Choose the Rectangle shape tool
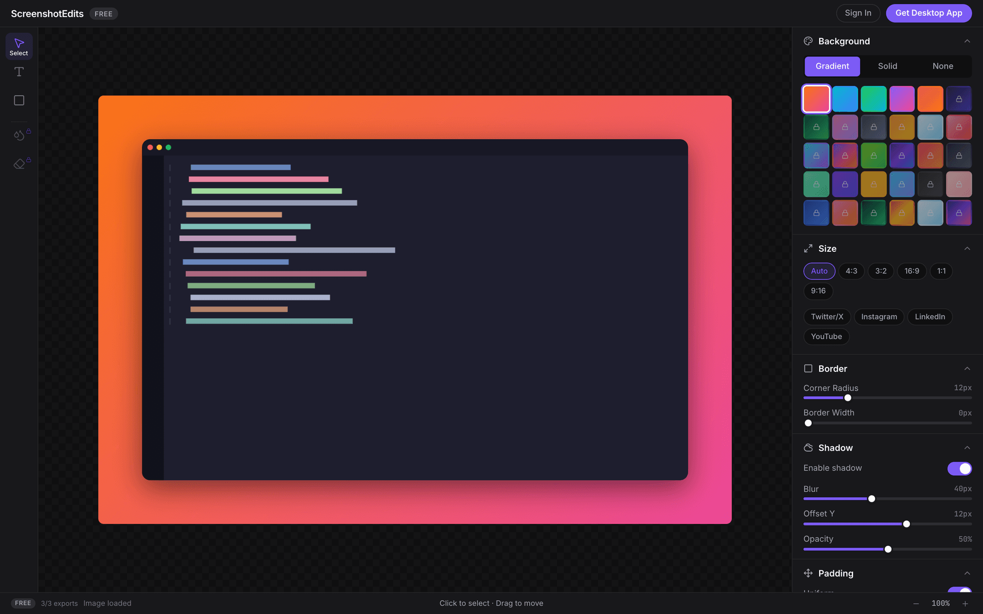This screenshot has height=614, width=983. (x=19, y=100)
